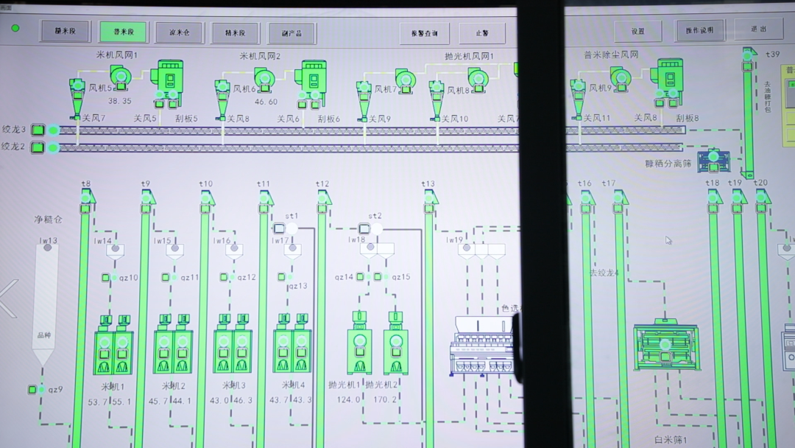
Task: Click the 色选机 color sorter machine
Action: click(483, 346)
